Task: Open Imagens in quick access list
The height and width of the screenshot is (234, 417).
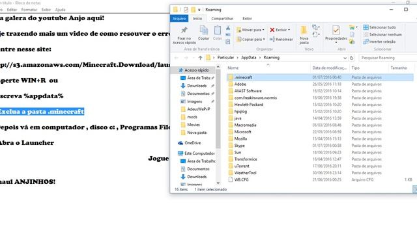Action: click(194, 101)
